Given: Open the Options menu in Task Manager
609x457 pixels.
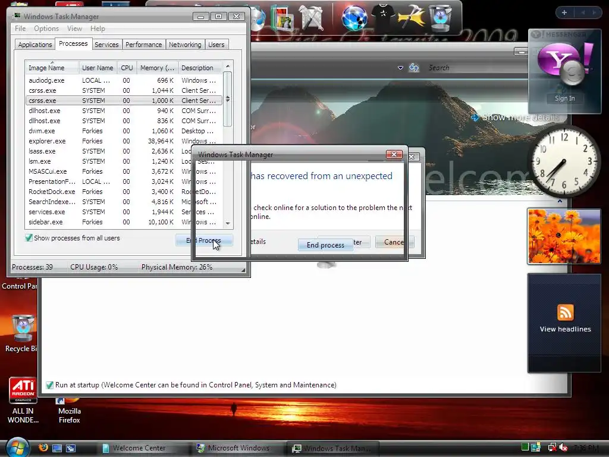Looking at the screenshot, I should (46, 29).
